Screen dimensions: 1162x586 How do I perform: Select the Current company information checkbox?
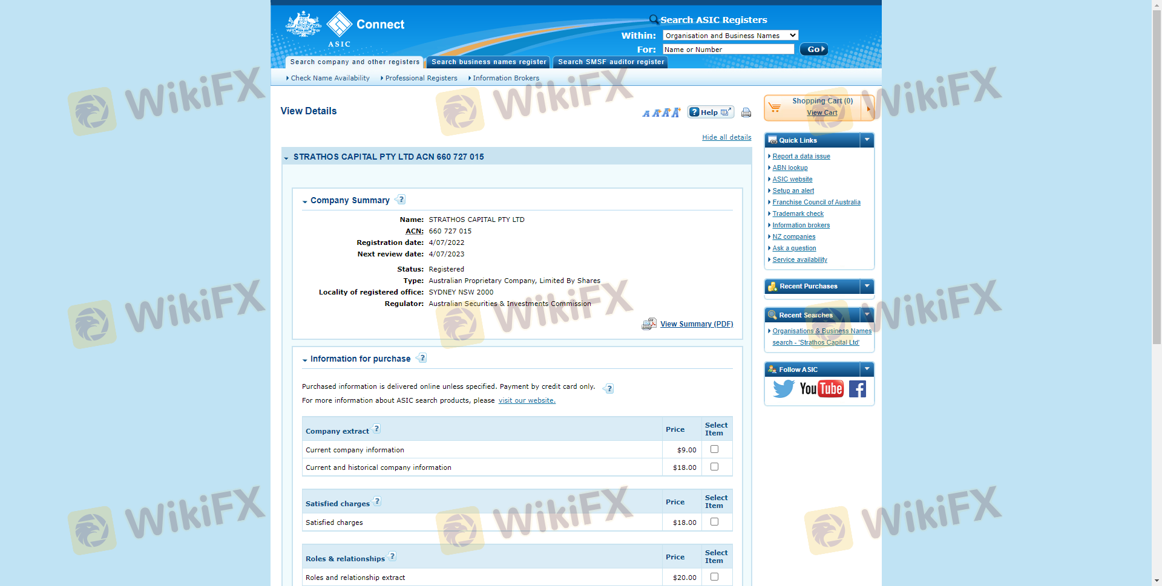(714, 449)
